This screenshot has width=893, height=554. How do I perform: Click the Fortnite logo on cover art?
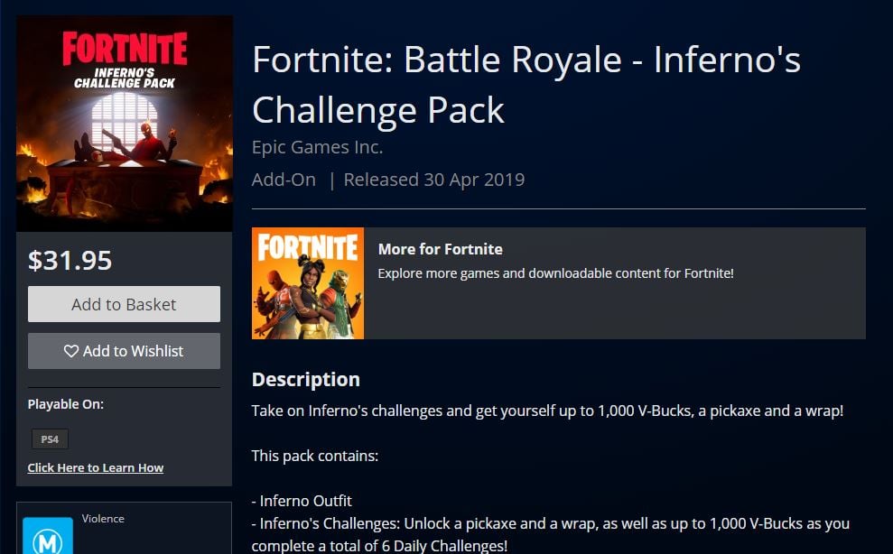point(125,49)
